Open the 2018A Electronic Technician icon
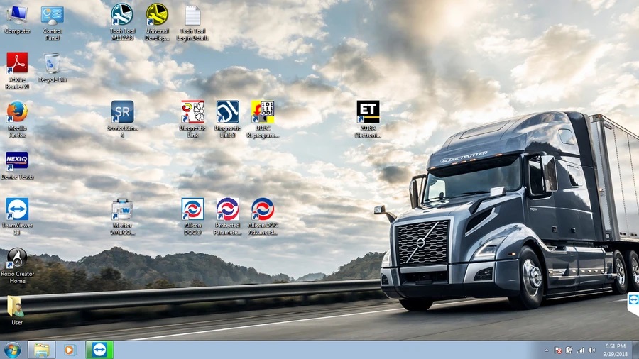 pos(368,112)
